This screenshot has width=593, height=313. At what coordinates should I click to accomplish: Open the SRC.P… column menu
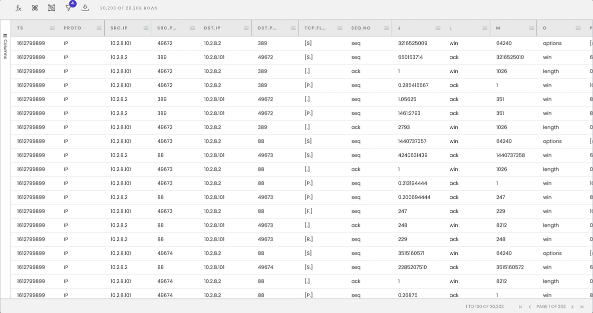coord(192,28)
